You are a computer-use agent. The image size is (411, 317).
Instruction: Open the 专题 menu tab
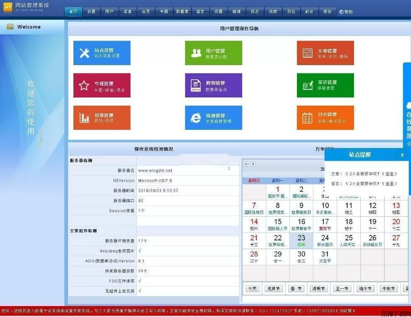click(164, 11)
